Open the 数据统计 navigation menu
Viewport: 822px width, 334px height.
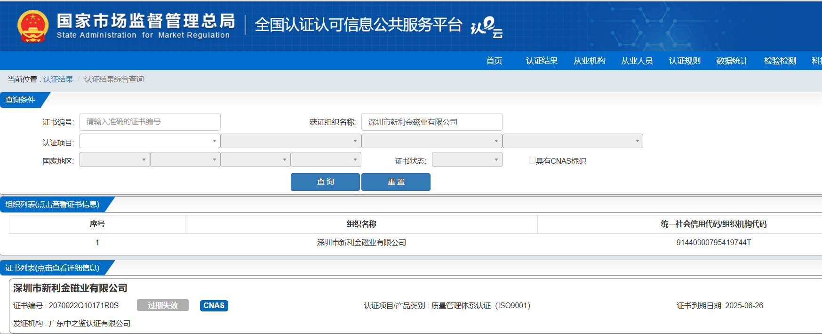coord(732,61)
